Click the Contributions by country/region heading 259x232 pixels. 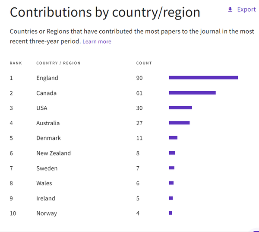click(x=105, y=12)
